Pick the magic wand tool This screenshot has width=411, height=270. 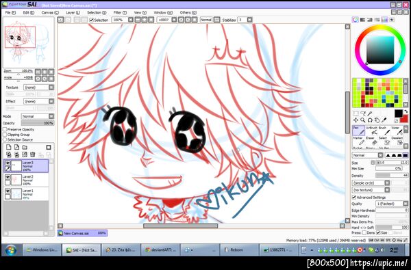pyautogui.click(x=370, y=113)
